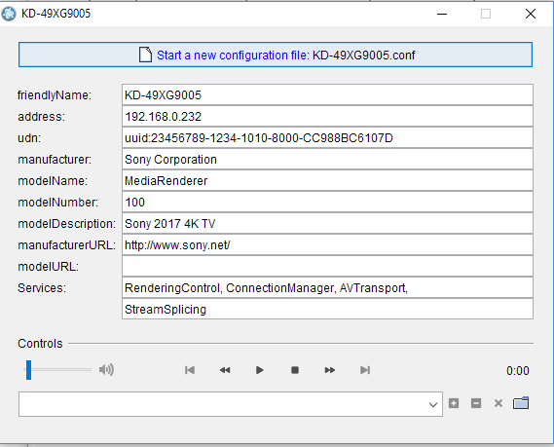Stop playback with the stop button

[295, 370]
